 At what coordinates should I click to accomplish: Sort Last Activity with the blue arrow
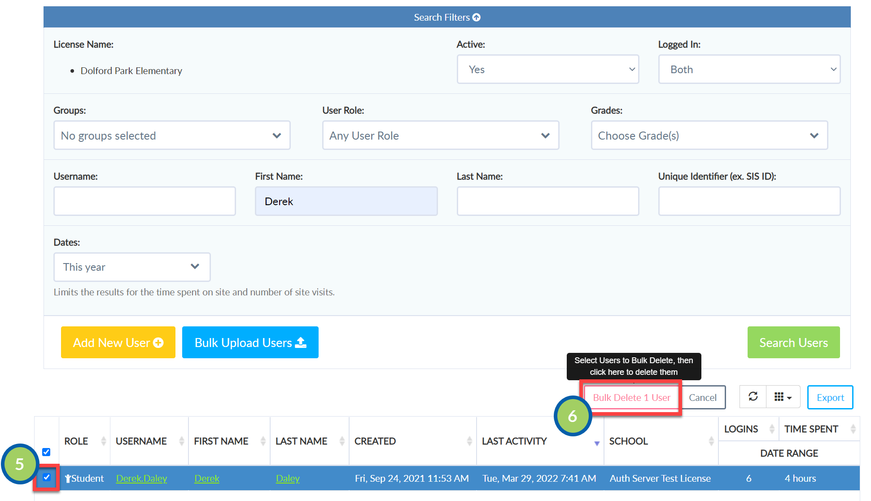coord(597,444)
